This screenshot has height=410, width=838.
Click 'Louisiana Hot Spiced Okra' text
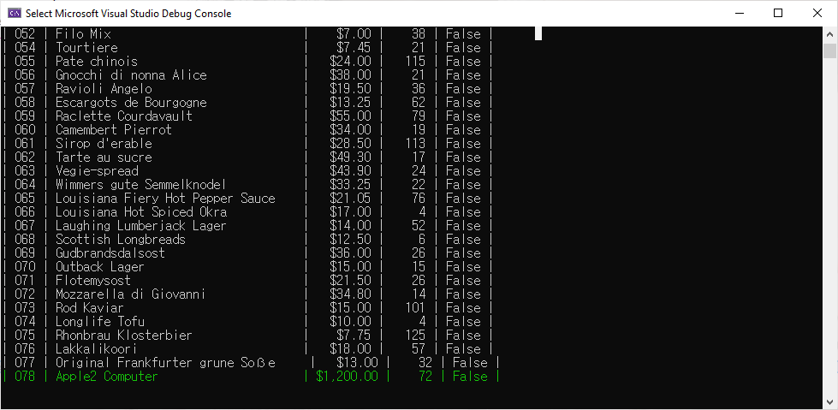[x=141, y=212]
